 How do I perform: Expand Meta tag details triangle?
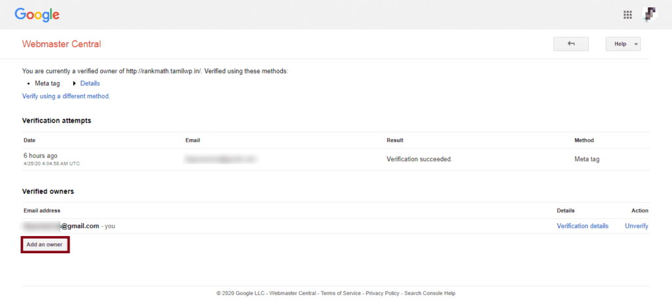click(x=75, y=83)
